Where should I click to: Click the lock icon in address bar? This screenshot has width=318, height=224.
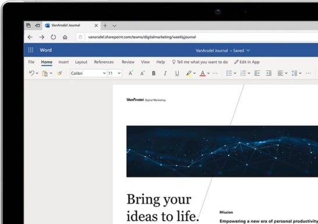[x=80, y=37]
